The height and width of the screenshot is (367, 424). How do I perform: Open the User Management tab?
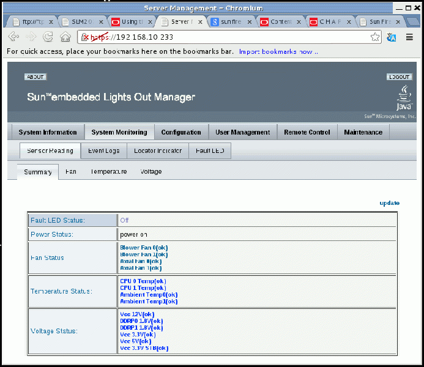pyautogui.click(x=242, y=132)
